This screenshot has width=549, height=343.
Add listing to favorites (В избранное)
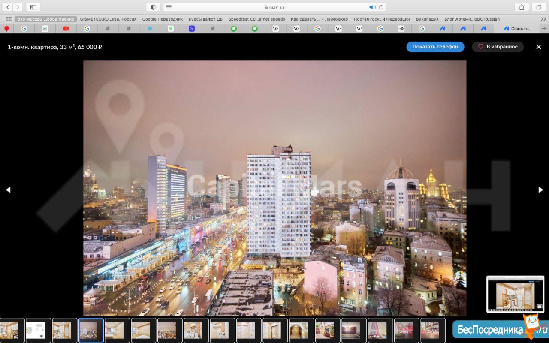498,47
